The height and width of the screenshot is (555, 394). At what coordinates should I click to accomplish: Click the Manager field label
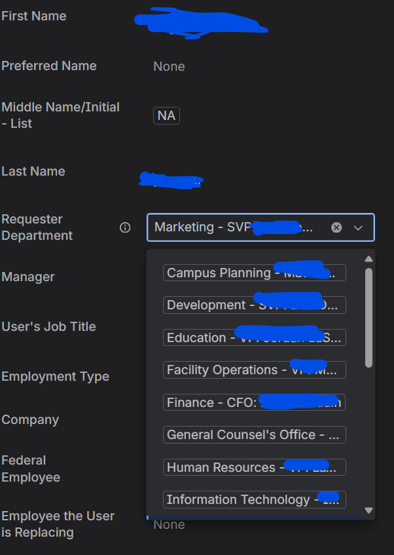click(28, 277)
